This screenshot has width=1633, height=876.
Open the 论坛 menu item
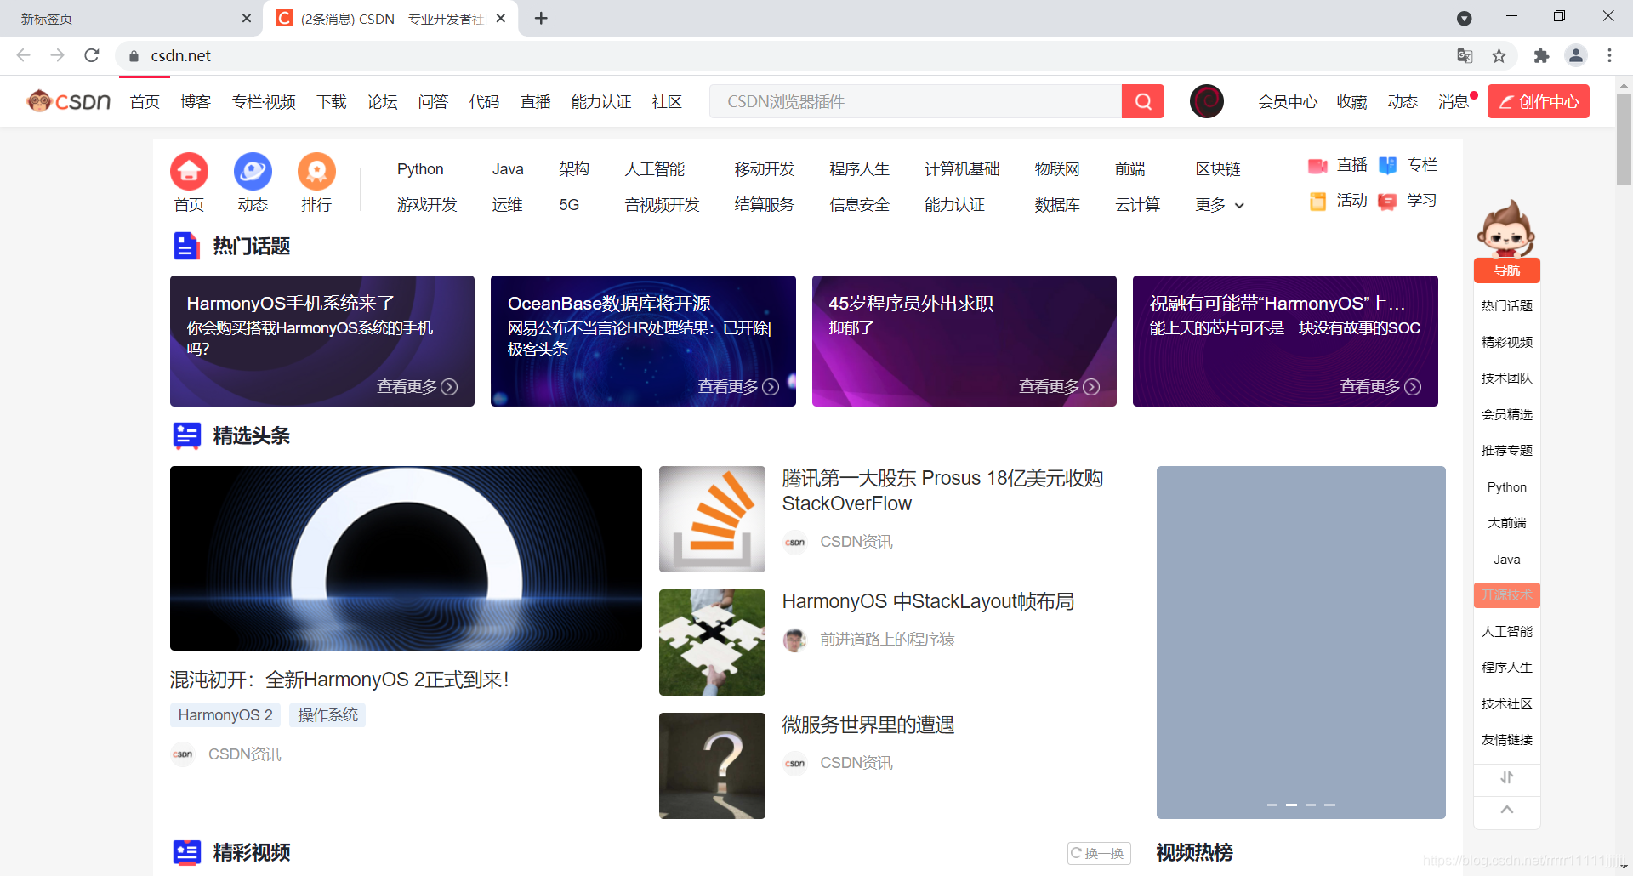point(383,102)
